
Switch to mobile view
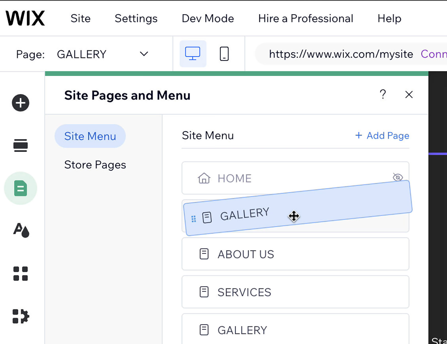224,54
